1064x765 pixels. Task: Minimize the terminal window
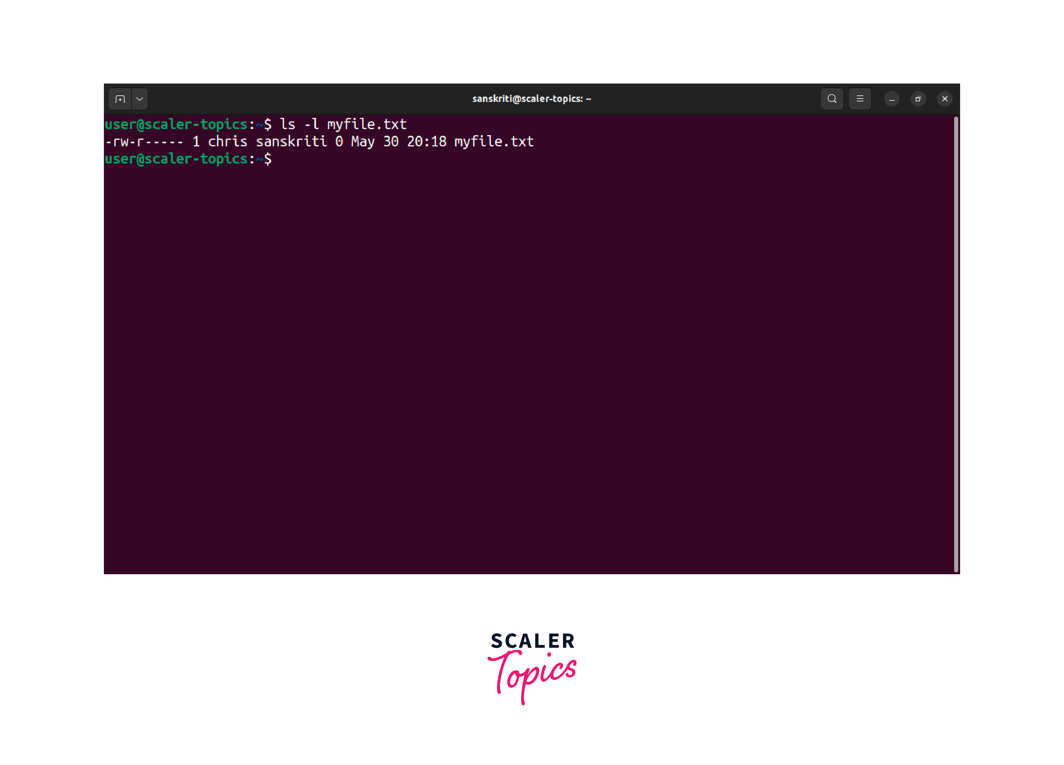(892, 99)
